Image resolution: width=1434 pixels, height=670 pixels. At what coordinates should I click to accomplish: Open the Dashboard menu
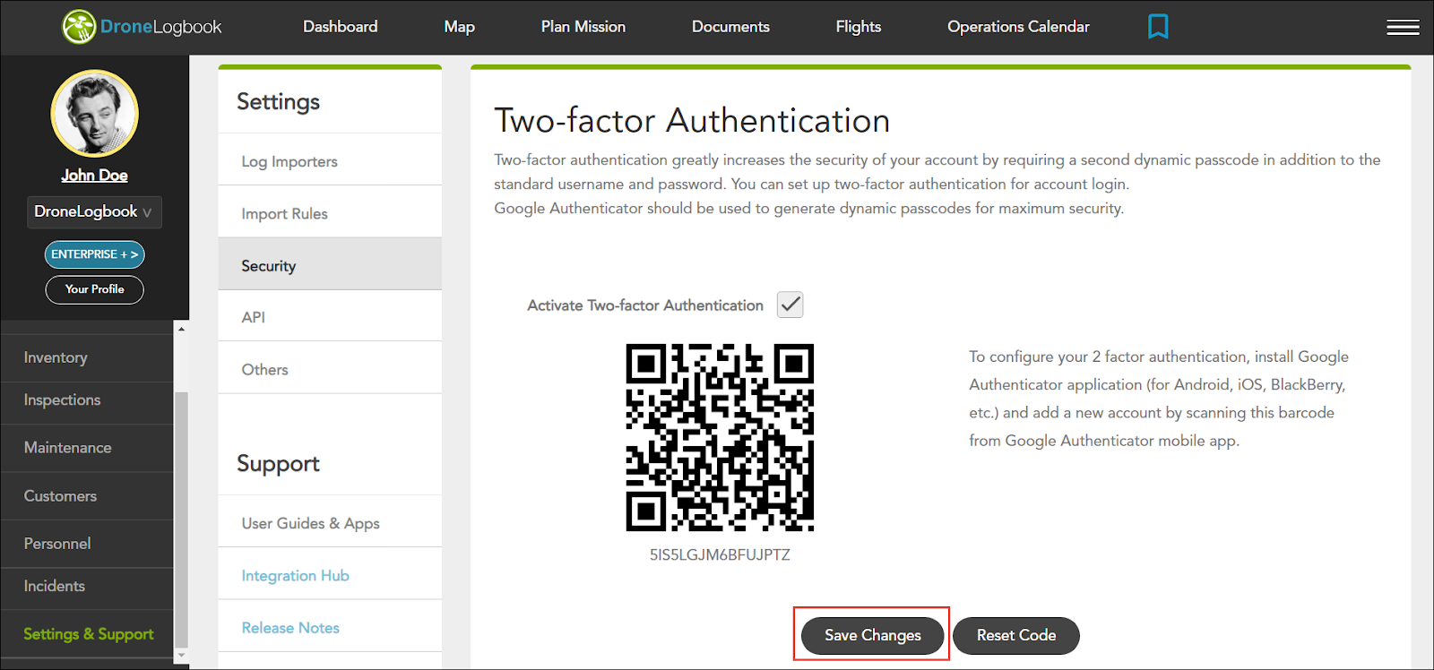click(x=341, y=27)
